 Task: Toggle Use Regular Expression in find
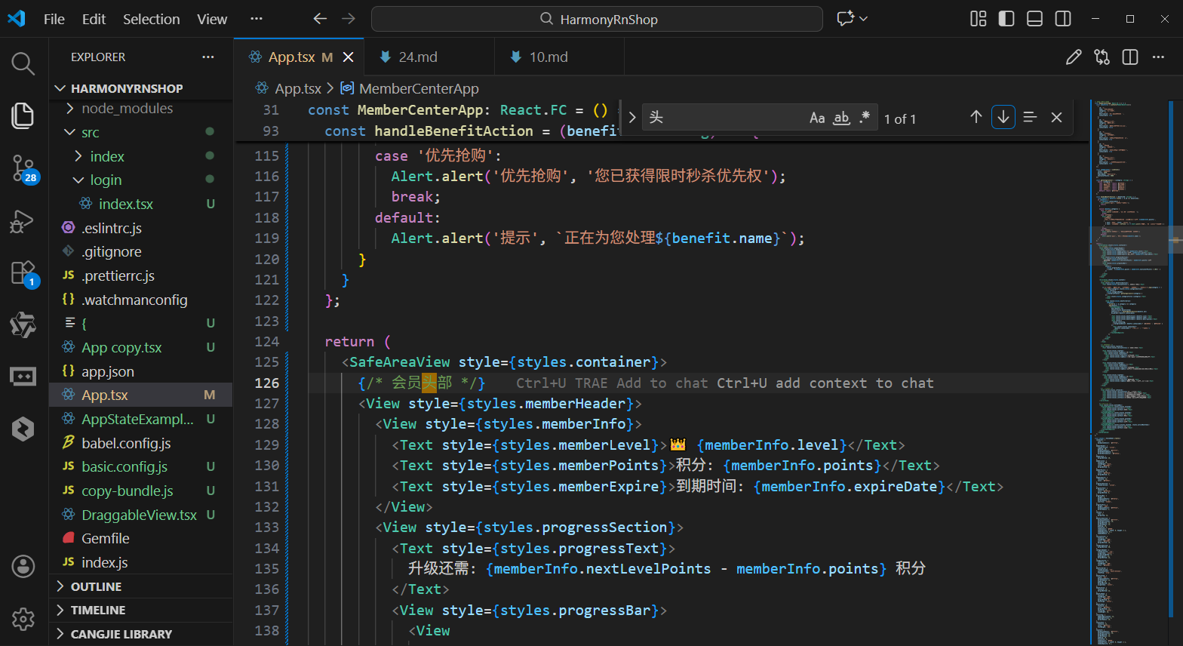[x=865, y=118]
